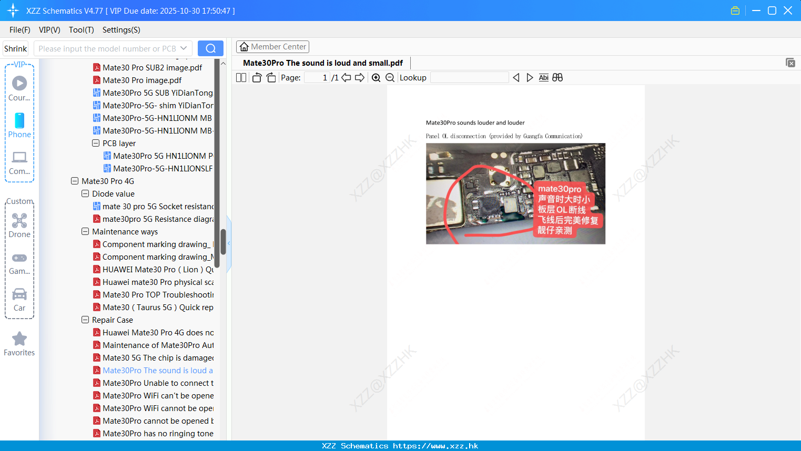Go to next page arrow
801x451 pixels.
[x=360, y=78]
